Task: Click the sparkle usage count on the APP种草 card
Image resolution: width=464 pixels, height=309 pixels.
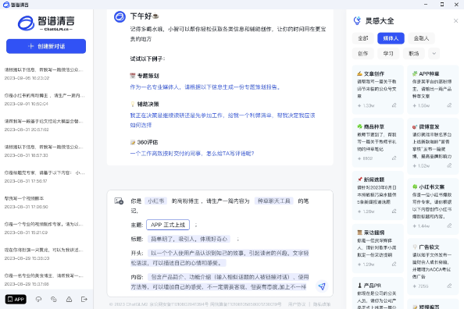Action: (x=421, y=105)
